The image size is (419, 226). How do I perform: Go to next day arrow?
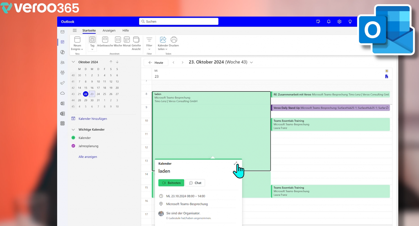click(182, 63)
